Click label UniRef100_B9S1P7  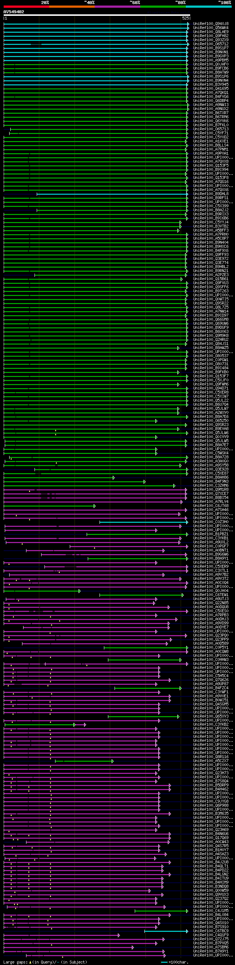pyautogui.click(x=211, y=48)
